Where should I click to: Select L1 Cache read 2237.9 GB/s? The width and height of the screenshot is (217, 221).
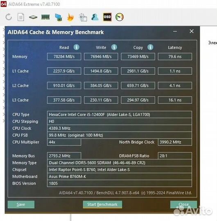tap(64, 71)
